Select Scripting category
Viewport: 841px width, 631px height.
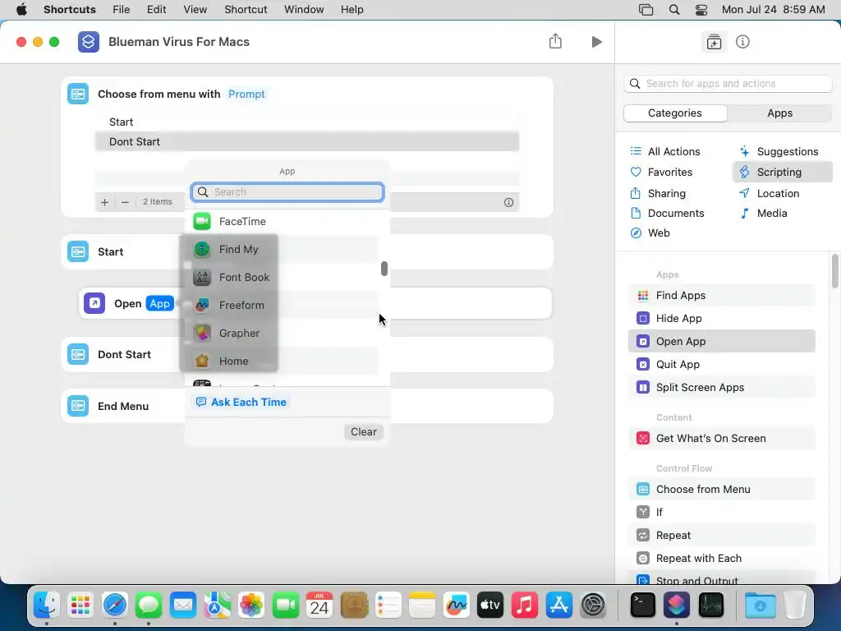pos(783,173)
